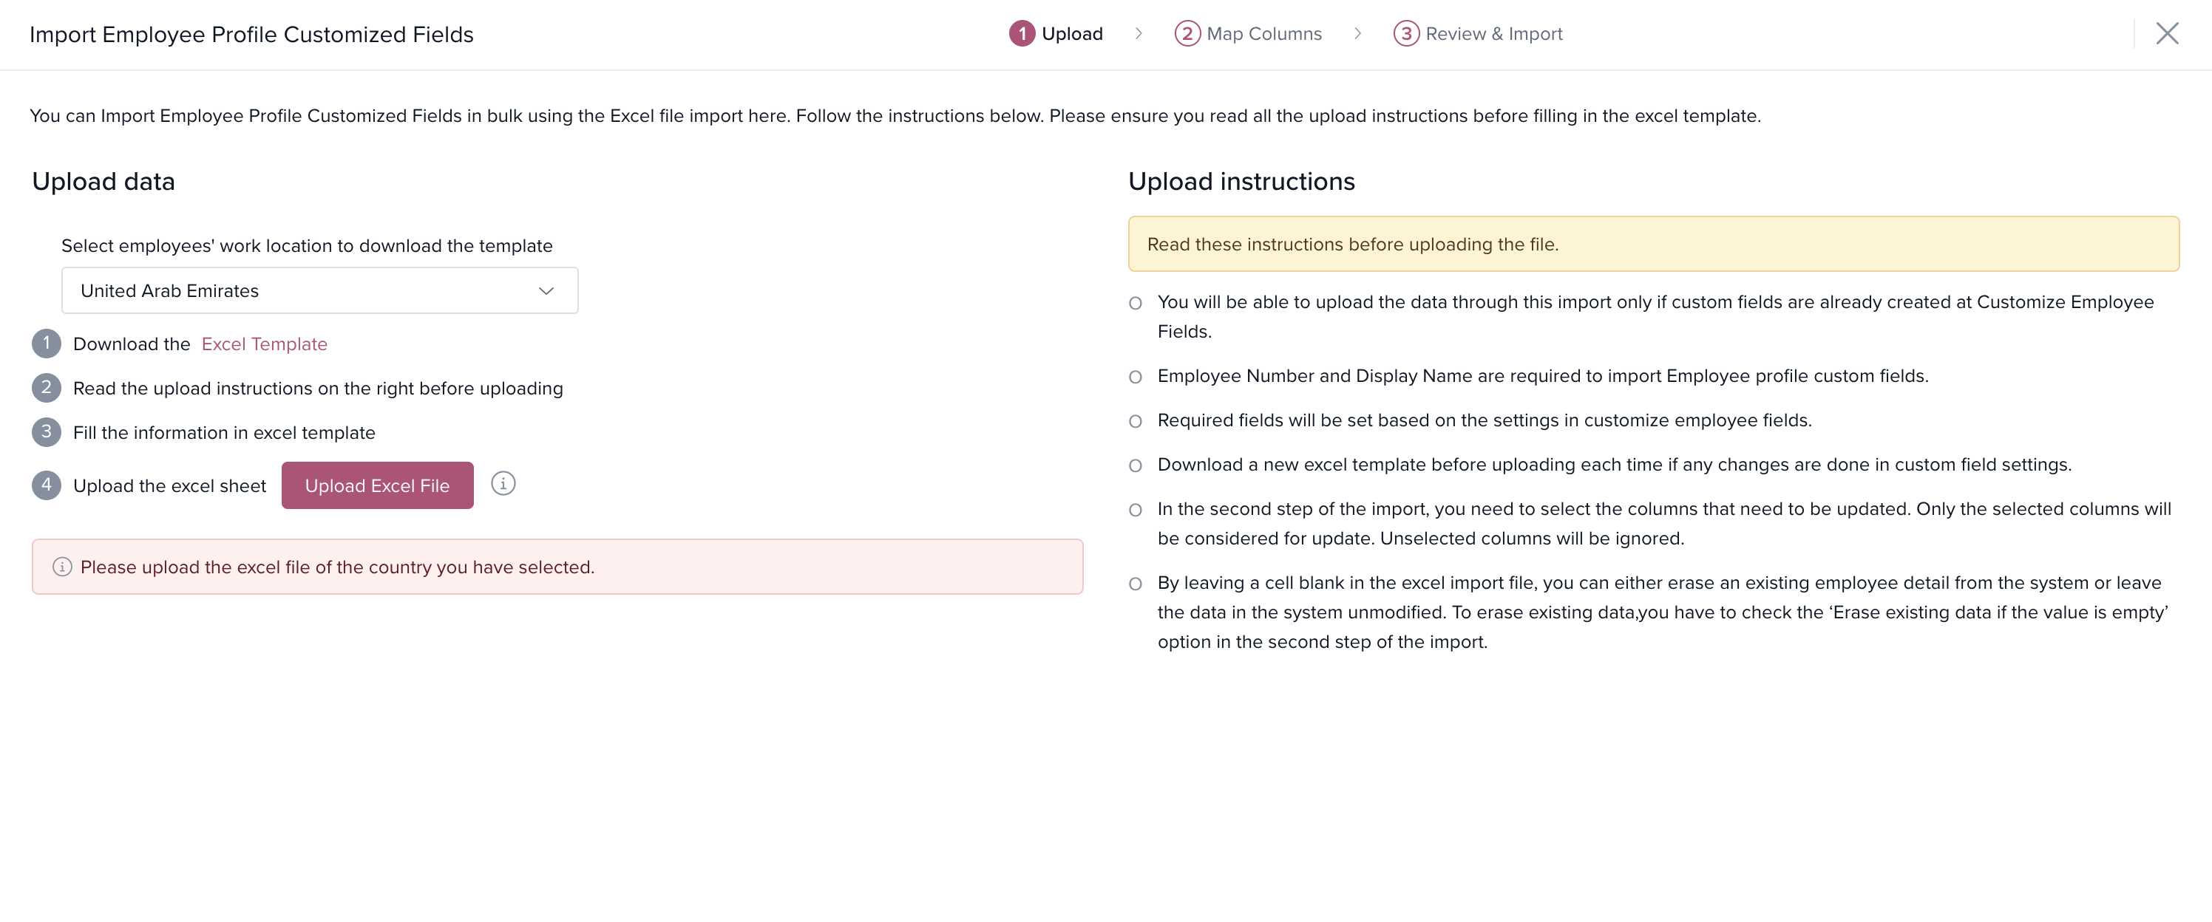The image size is (2212, 922).
Task: Click the circled 2 icon for Map Columns
Action: 1187,33
